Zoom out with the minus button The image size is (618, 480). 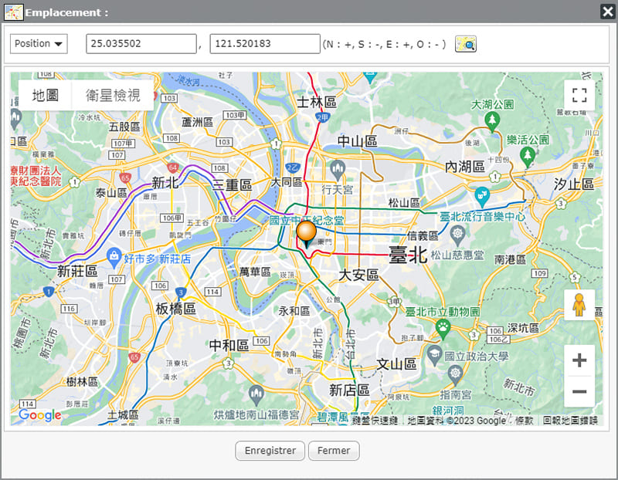coord(579,391)
